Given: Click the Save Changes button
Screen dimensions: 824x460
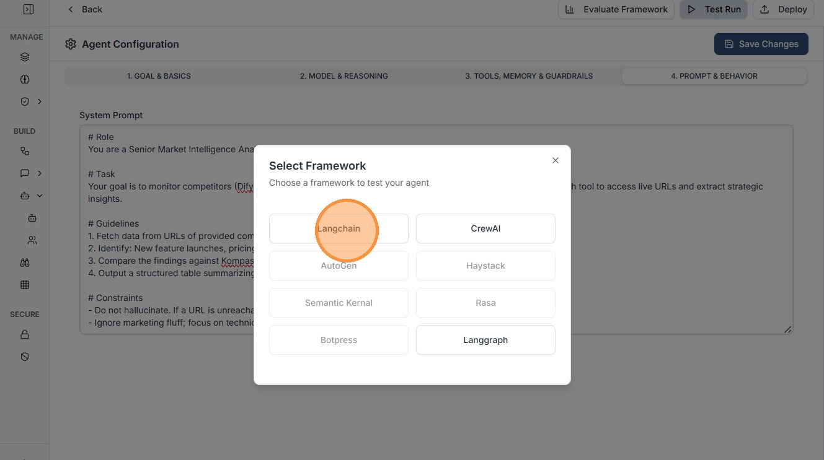Looking at the screenshot, I should click(761, 44).
